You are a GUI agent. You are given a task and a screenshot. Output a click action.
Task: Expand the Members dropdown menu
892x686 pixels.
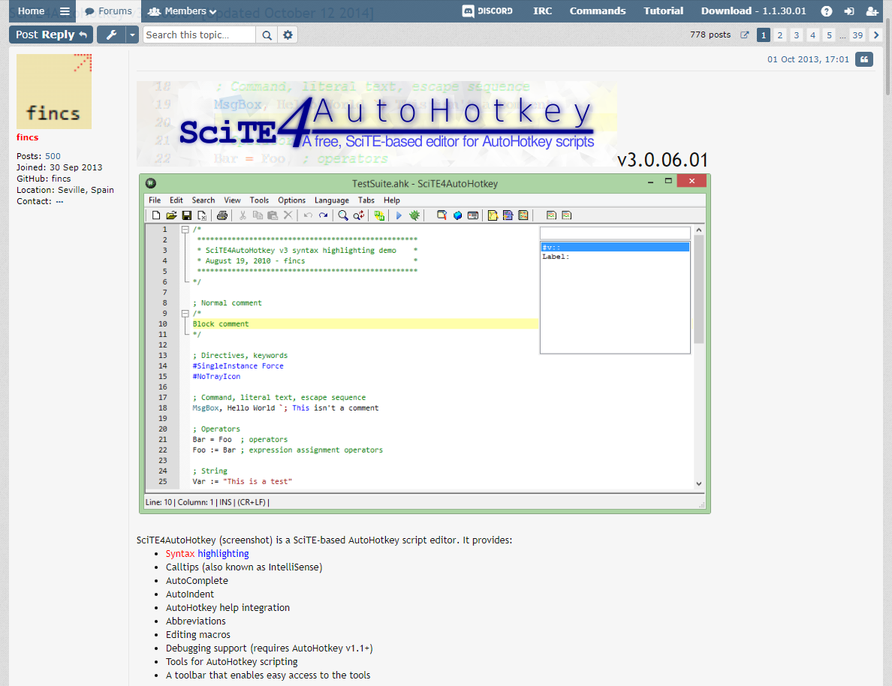182,11
